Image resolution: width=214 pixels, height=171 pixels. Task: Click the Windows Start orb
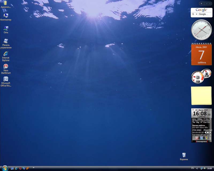5,168
